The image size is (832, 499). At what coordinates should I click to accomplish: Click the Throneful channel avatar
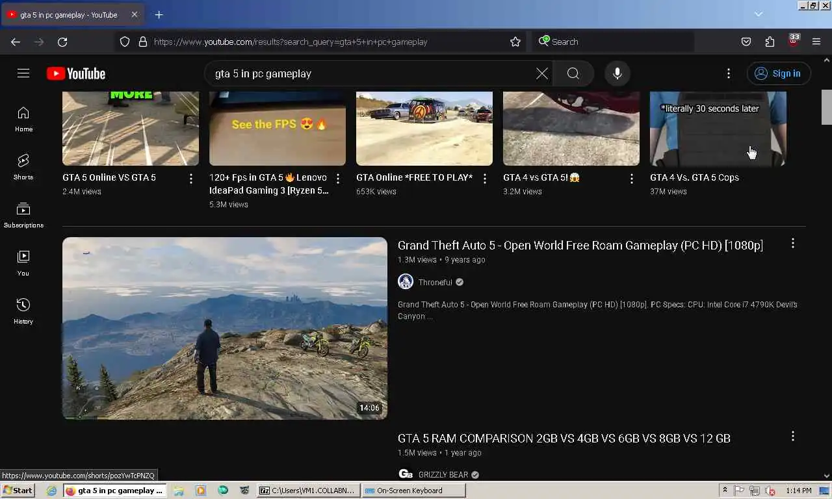coord(406,282)
